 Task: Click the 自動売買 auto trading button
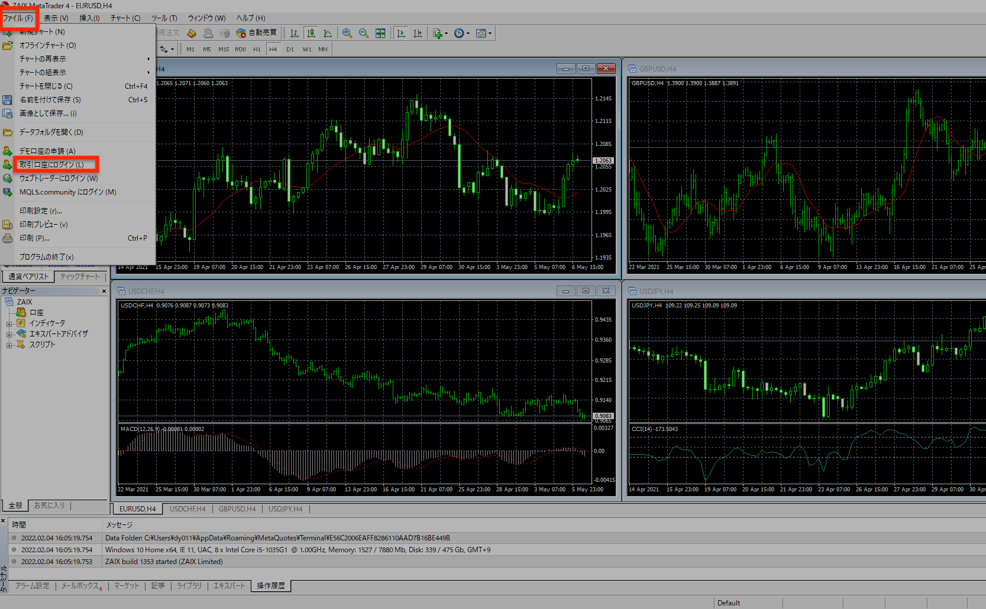coord(257,33)
